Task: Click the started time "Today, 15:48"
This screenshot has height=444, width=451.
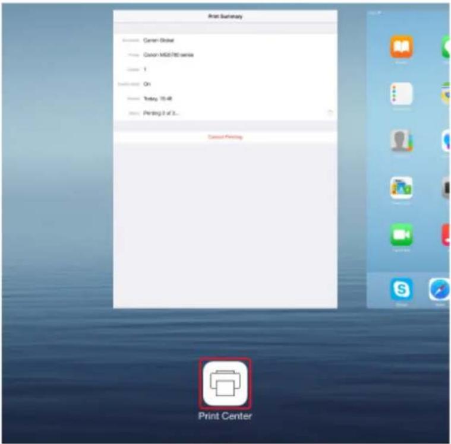Action: click(x=157, y=99)
